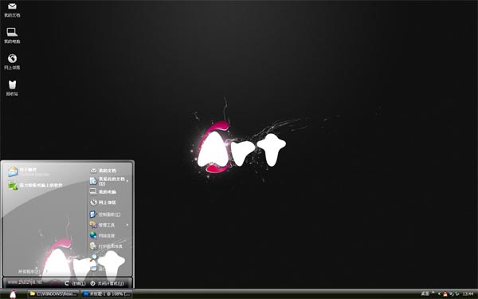The width and height of the screenshot is (478, 299).
Task: Switch to C:\WINDOWS\Reso... folder taskbar button
Action: pyautogui.click(x=53, y=293)
